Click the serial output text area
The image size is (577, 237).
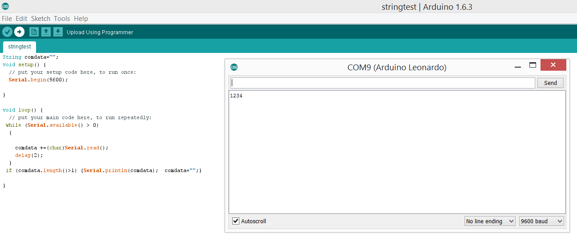[397, 153]
